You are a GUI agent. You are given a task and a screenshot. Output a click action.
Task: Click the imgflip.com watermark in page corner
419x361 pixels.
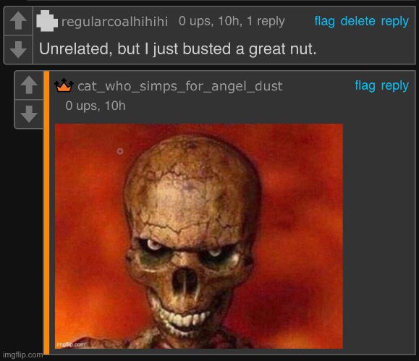click(22, 355)
